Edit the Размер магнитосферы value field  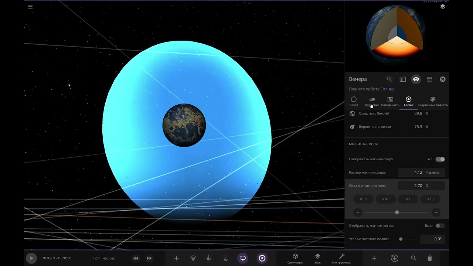point(421,173)
